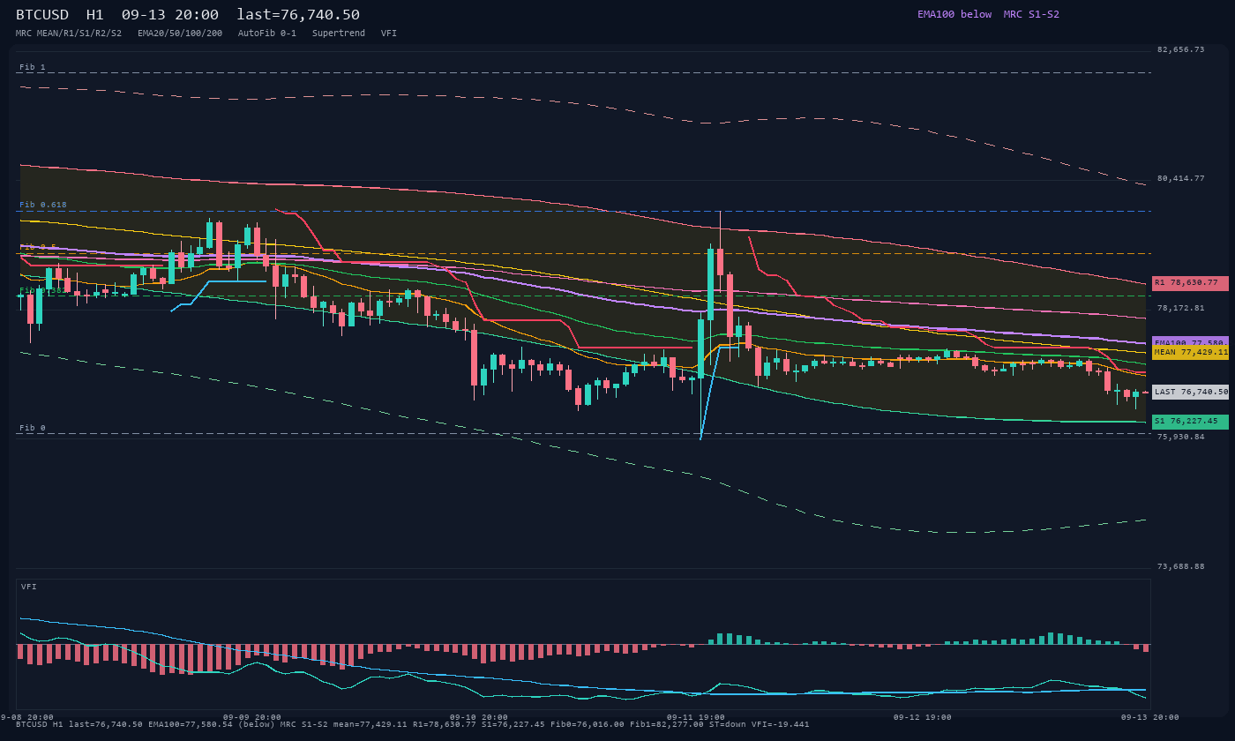Click the 75,930.84 price axis value
This screenshot has width=1235, height=741.
pyautogui.click(x=1180, y=437)
